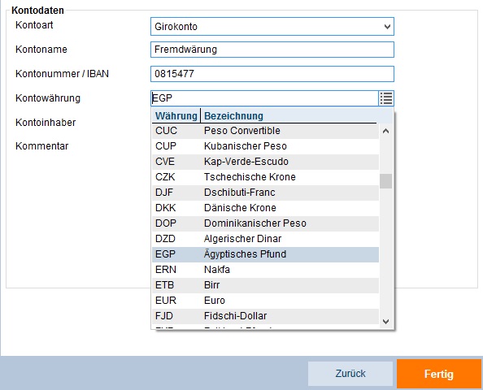Select the EGP Ägyptisches Pfund row
483x390 pixels.
pos(266,254)
